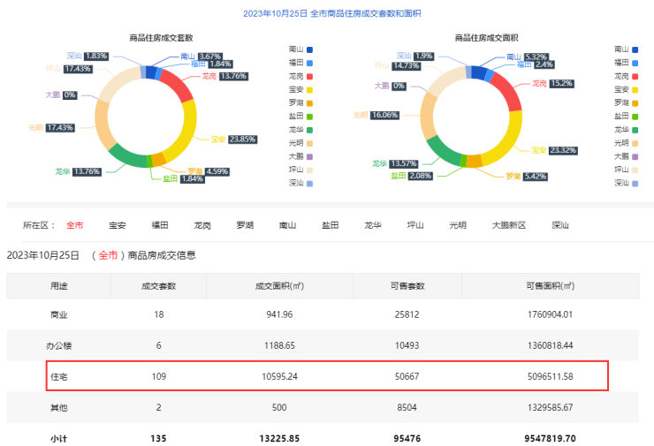Screen dimensions: 654x446
Task: Select the 全市 district tab
Action: 75,225
